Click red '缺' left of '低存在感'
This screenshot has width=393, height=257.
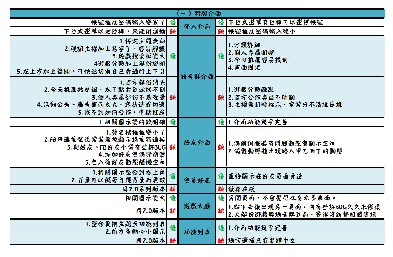[221, 189]
